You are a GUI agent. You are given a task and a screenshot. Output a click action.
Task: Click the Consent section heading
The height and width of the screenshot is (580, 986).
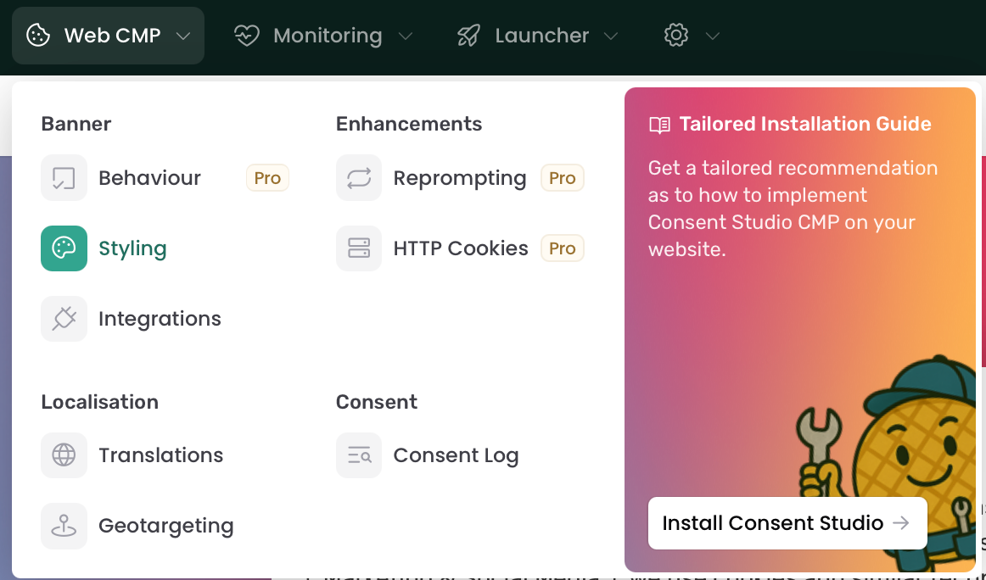pyautogui.click(x=377, y=402)
